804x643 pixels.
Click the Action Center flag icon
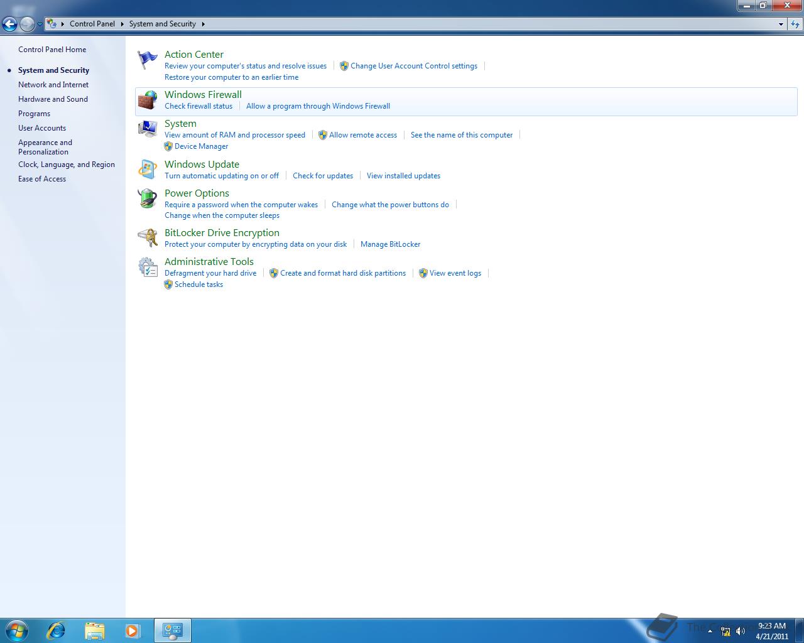[x=148, y=60]
